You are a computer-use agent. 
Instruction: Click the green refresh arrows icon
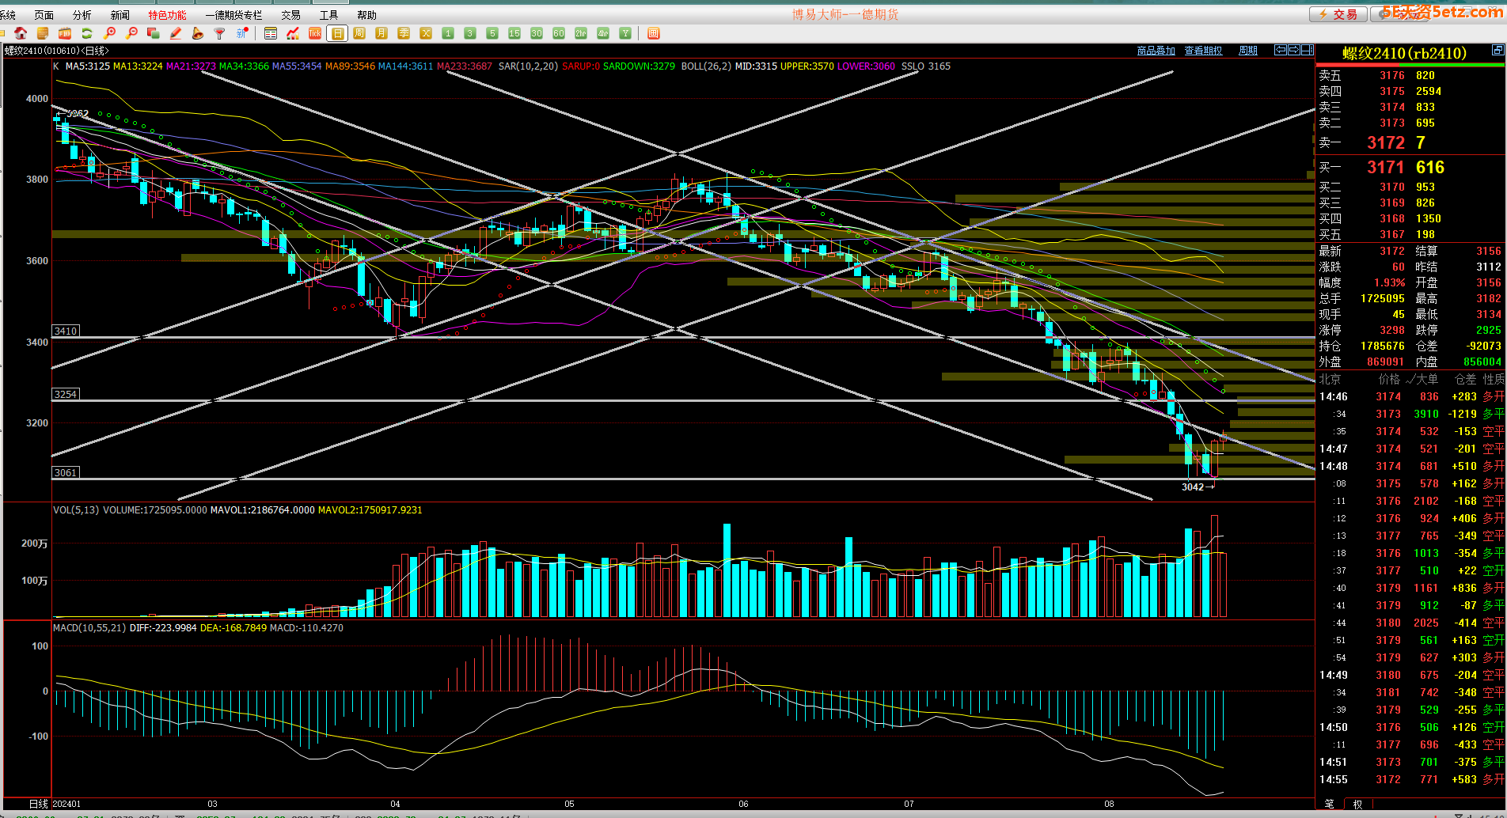87,33
